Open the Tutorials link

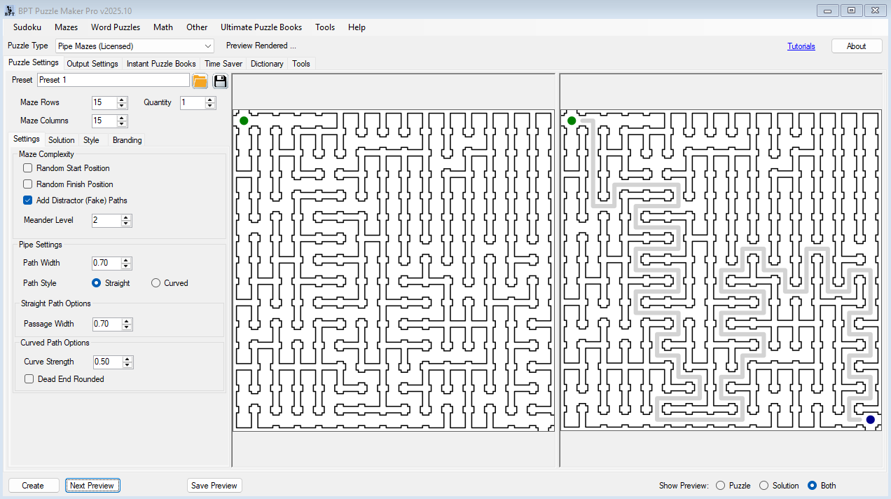[x=801, y=46]
